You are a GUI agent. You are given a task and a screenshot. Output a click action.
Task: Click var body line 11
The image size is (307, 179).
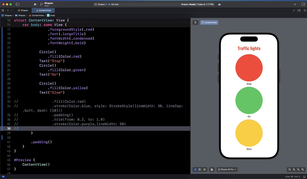point(45,25)
